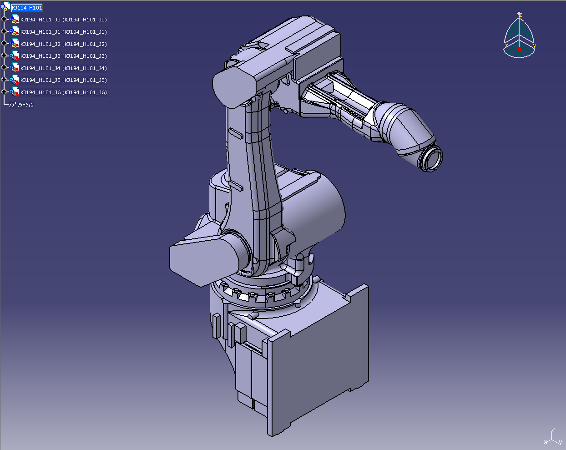The image size is (566, 450).
Task: Click the small xyz axis triad indicator
Action: tap(553, 436)
